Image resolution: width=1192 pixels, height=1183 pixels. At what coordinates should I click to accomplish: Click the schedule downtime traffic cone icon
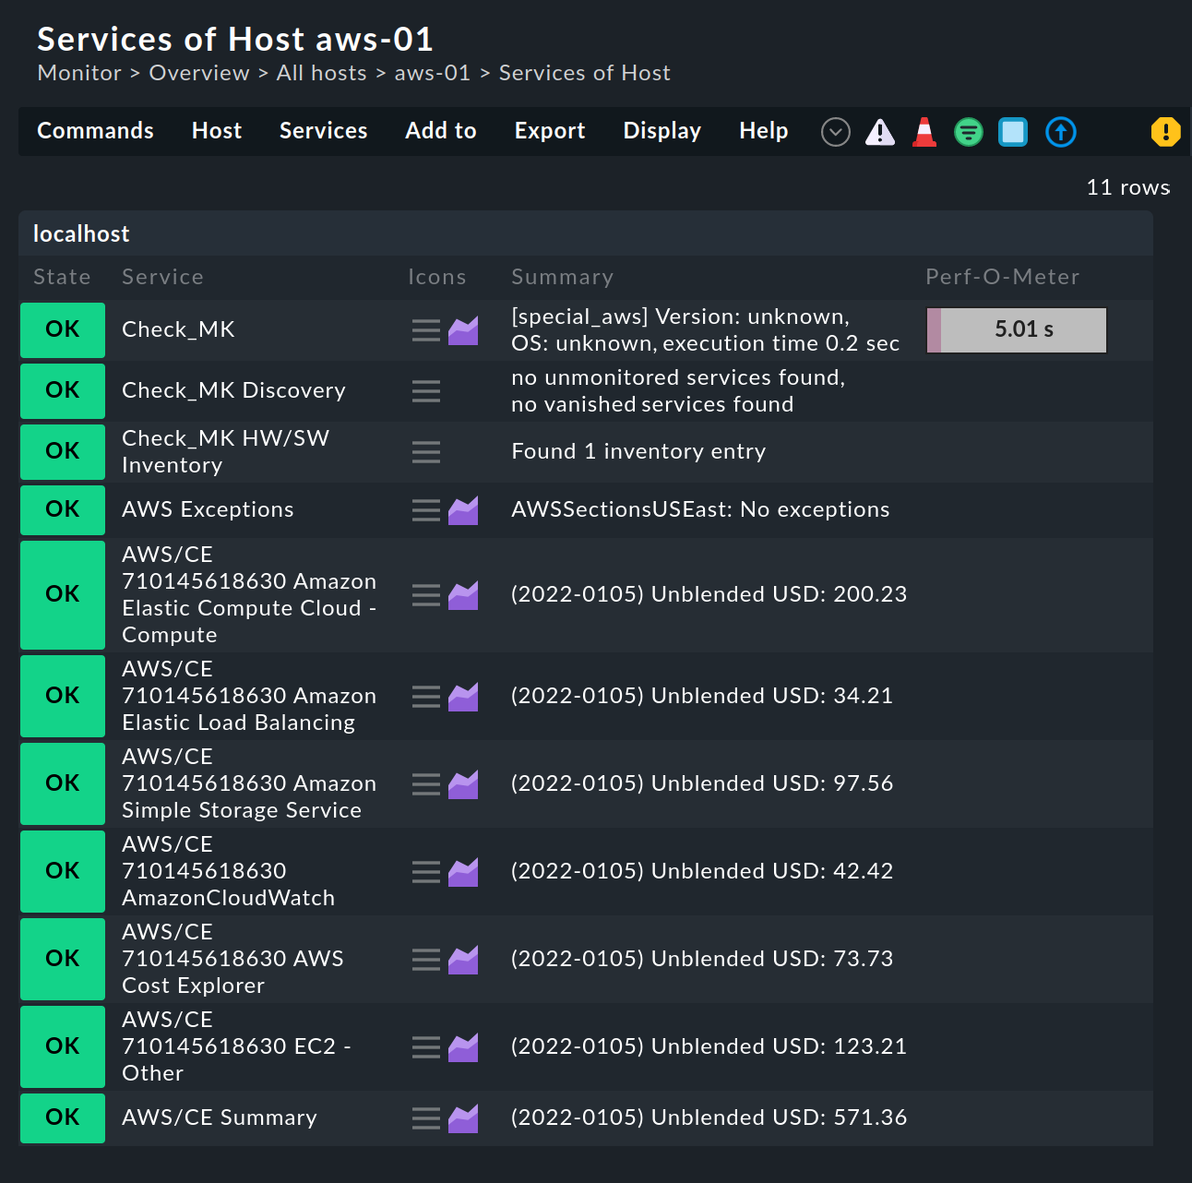click(x=924, y=132)
